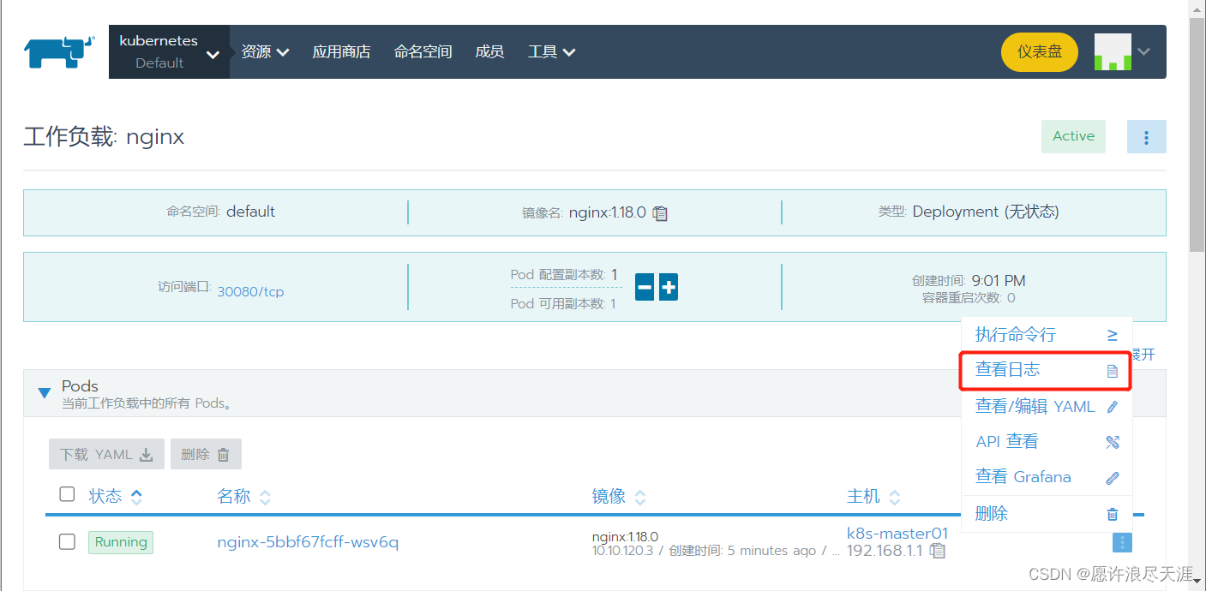
Task: Click the page vertical scrollbar thumb
Action: click(1197, 134)
